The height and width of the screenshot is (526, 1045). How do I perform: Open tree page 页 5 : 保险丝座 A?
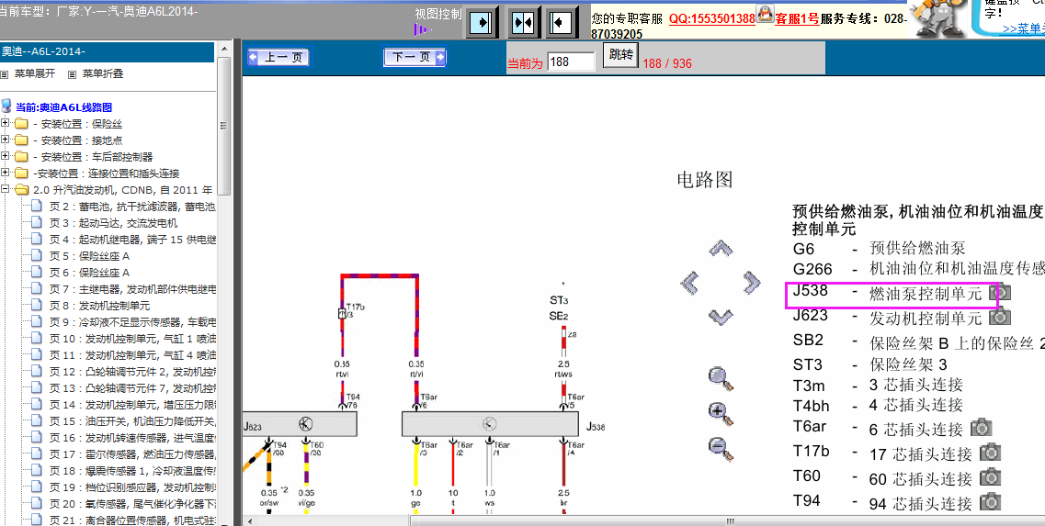click(x=89, y=256)
